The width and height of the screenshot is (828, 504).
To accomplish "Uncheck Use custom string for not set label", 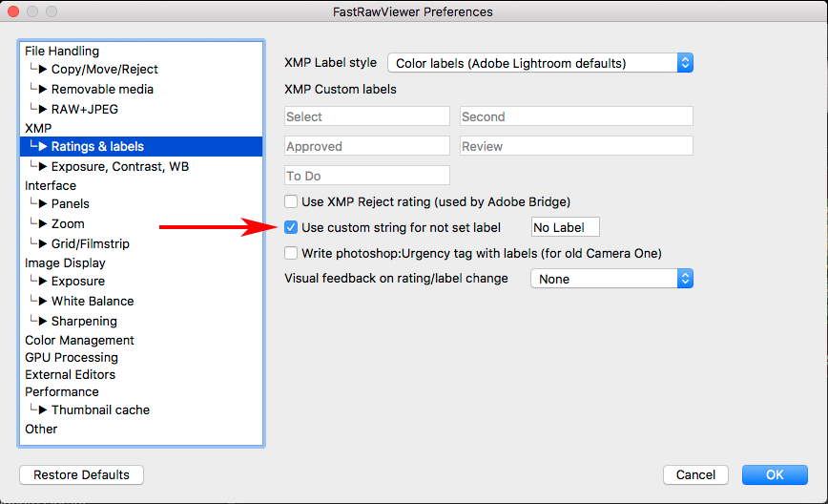I will click(x=292, y=227).
